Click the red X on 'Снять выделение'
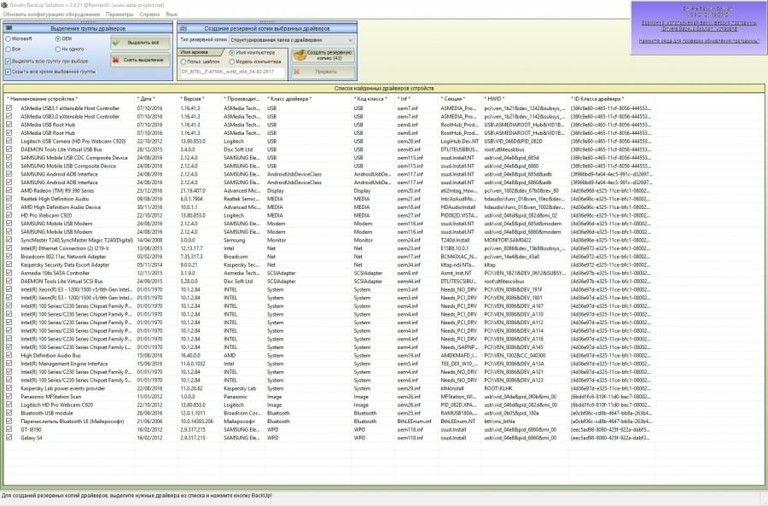The width and height of the screenshot is (768, 506). [119, 60]
